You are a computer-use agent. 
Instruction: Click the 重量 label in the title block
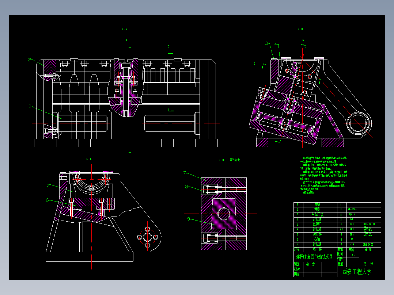(x=341, y=264)
